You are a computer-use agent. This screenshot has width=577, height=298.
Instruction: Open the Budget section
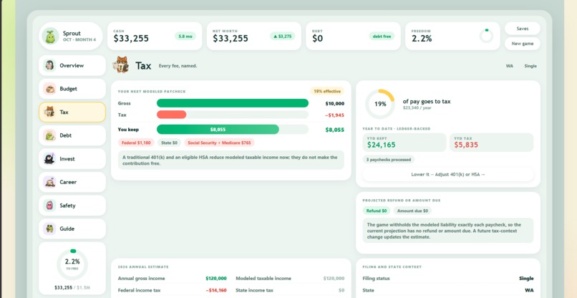(72, 89)
